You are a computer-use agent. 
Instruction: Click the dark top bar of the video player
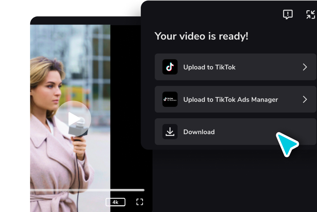[x=86, y=21]
